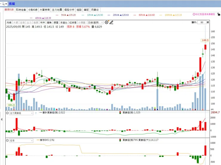This screenshot has height=165, width=221.
Task: Open the 個股分析 tab
Action: click(69, 10)
